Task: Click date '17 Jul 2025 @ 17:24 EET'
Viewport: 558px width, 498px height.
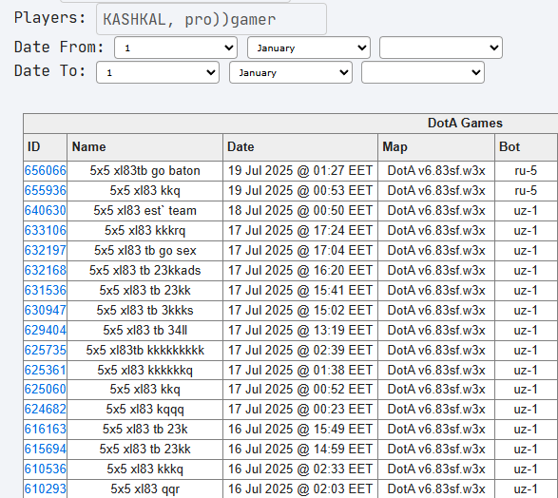Action: [x=300, y=231]
